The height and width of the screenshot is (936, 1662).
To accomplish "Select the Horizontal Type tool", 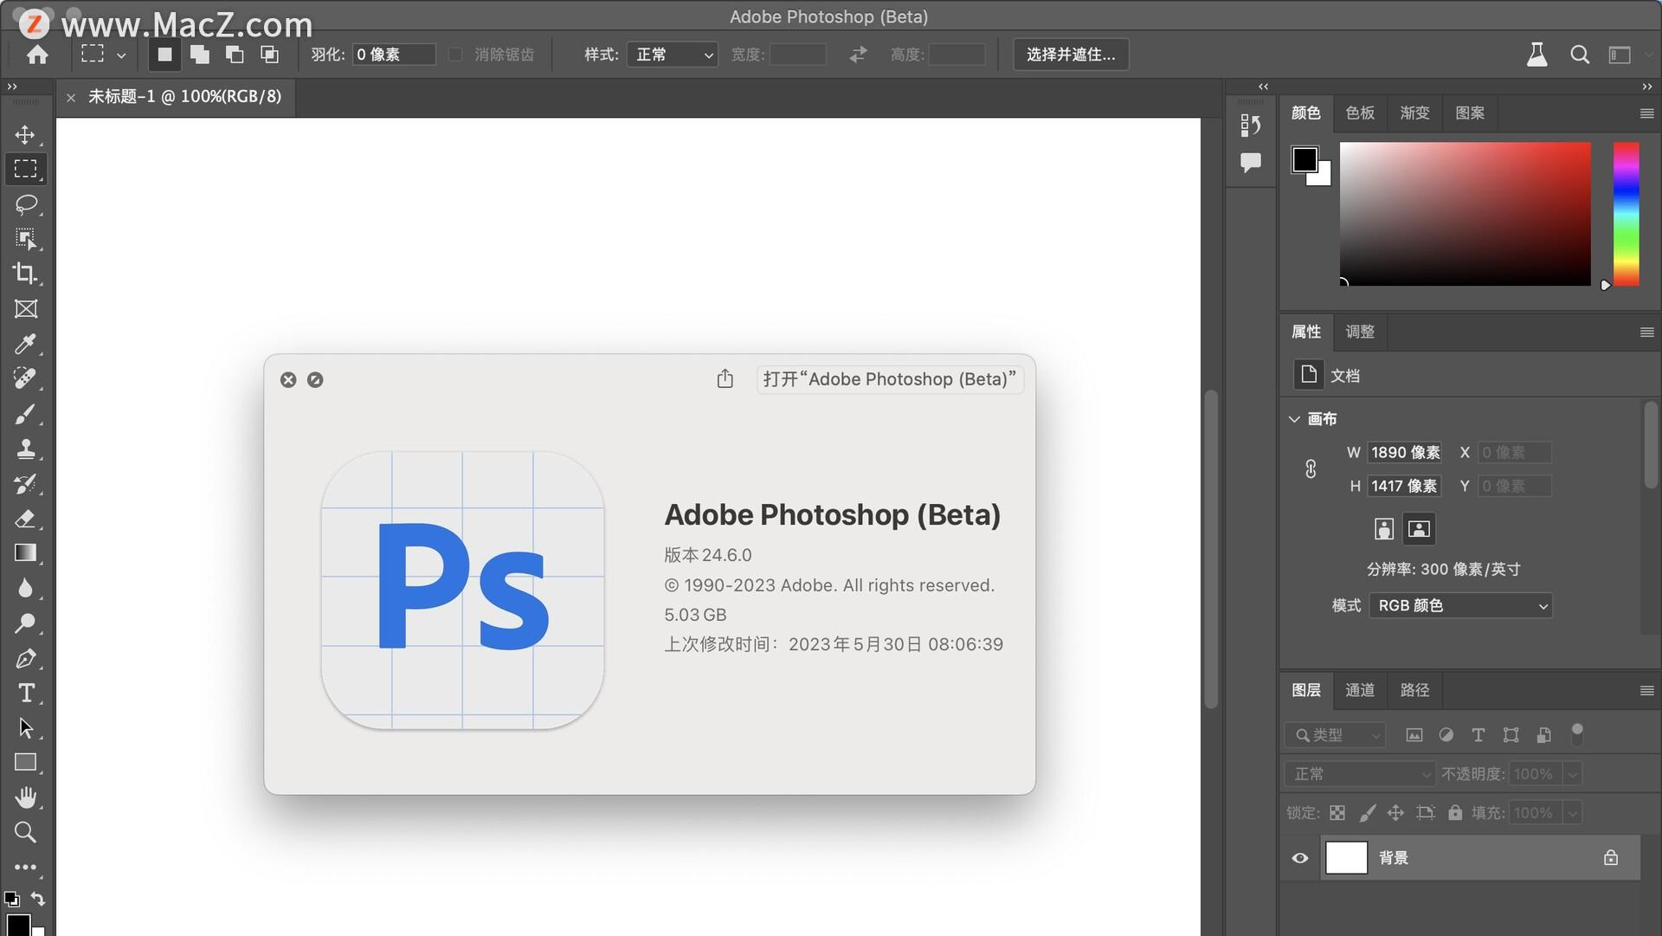I will pos(25,693).
